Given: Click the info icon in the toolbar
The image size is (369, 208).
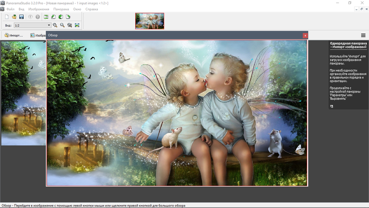Looking at the screenshot, I should (30, 17).
